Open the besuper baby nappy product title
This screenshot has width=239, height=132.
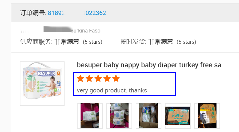(x=151, y=65)
